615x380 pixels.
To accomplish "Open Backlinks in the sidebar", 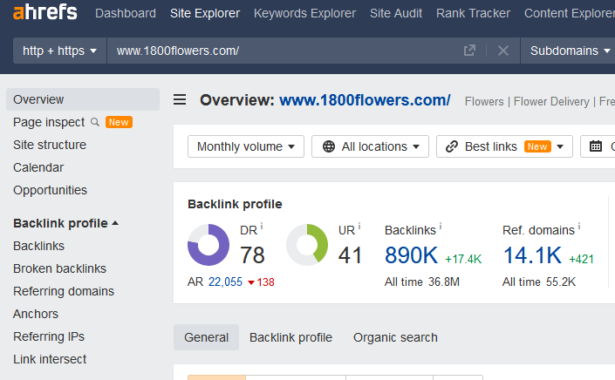I will click(x=38, y=246).
